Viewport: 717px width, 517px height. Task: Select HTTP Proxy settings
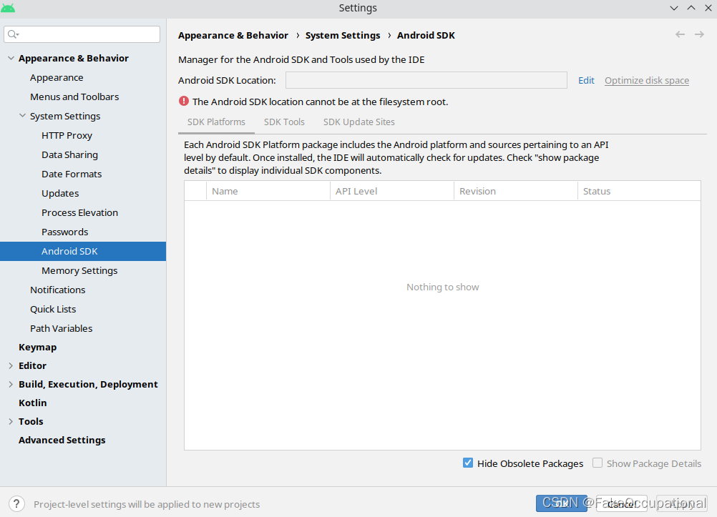pos(67,135)
